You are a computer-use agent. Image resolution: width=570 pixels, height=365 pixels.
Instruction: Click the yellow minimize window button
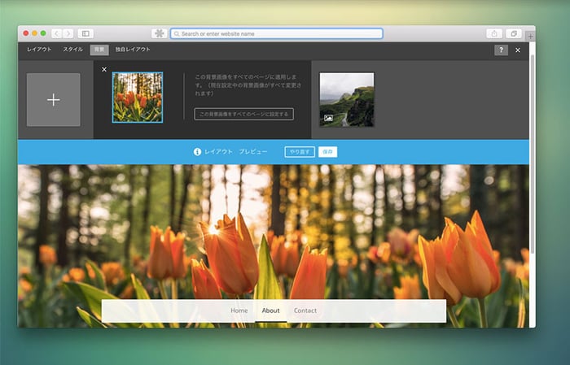(34, 33)
